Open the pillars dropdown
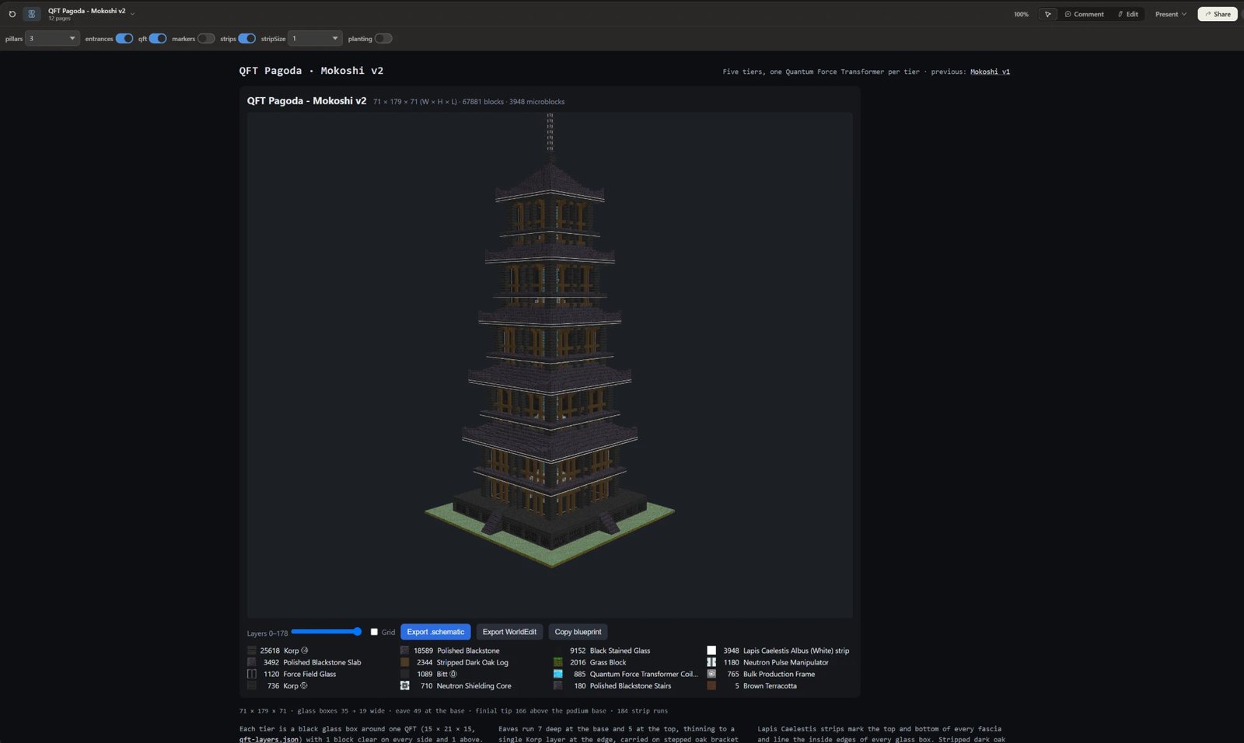 coord(52,38)
